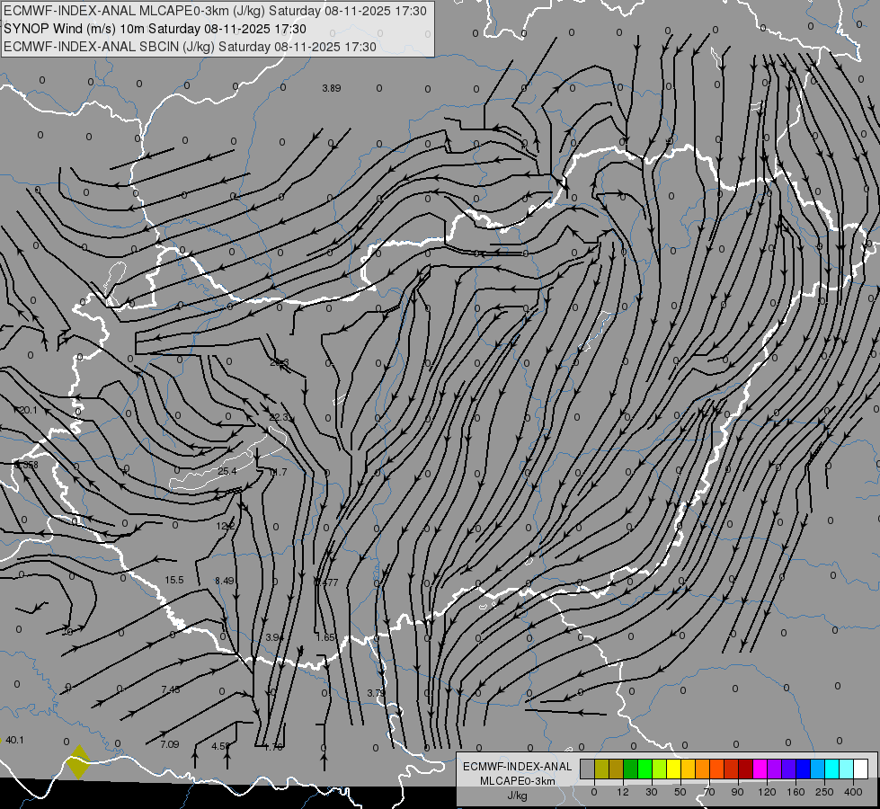Click the map value '7.09'
This screenshot has width=880, height=809.
(170, 744)
